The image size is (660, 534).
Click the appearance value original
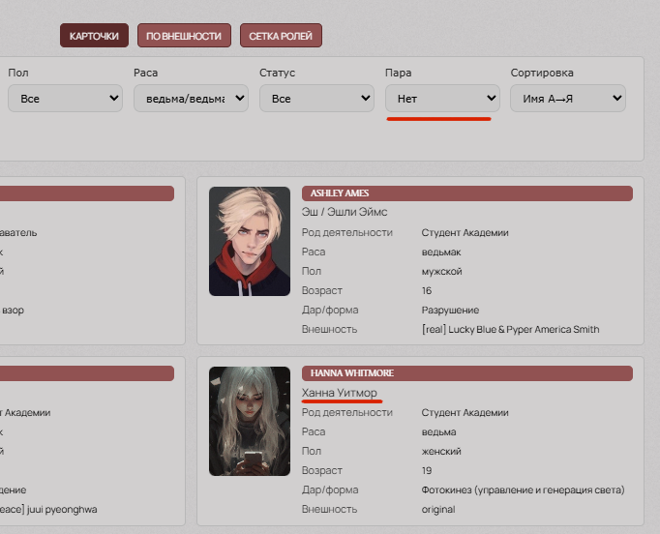pyautogui.click(x=438, y=510)
